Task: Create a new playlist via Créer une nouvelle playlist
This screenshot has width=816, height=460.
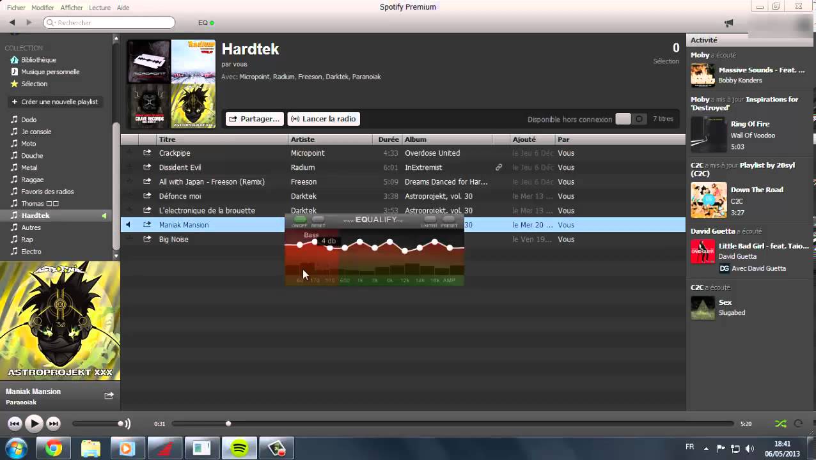Action: point(56,102)
